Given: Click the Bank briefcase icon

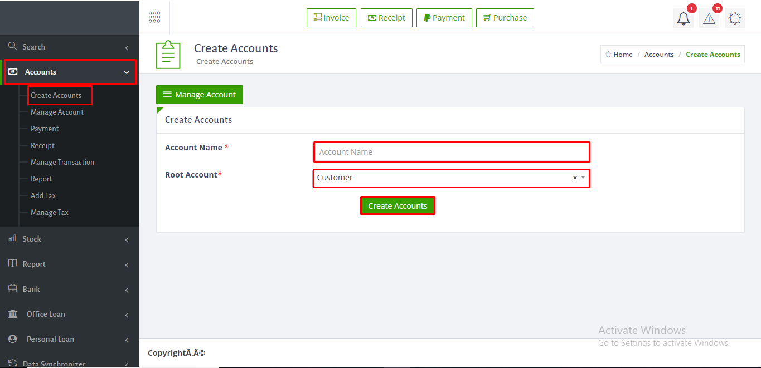Looking at the screenshot, I should point(12,288).
